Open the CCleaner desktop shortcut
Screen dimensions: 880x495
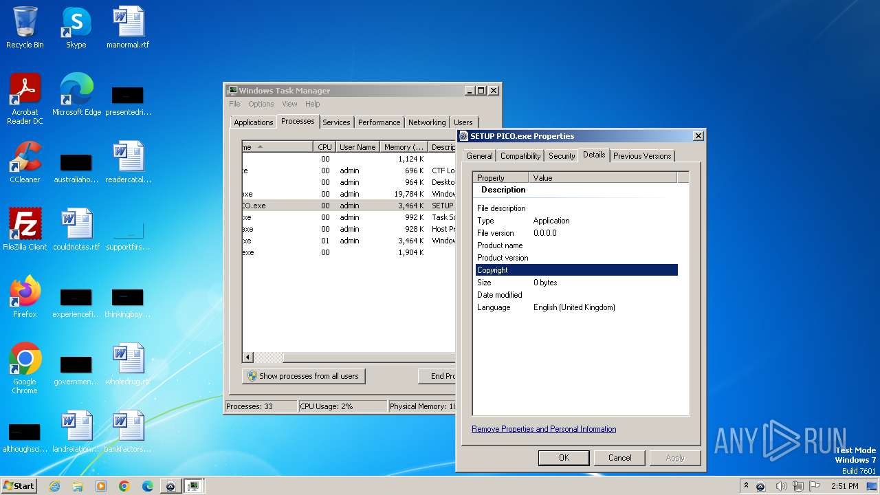(x=25, y=162)
